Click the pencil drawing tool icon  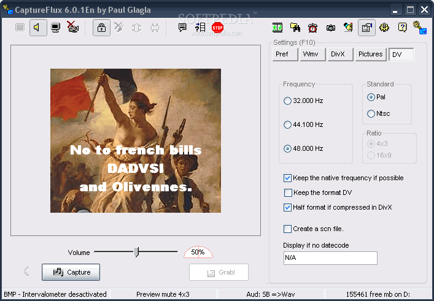pos(349,27)
